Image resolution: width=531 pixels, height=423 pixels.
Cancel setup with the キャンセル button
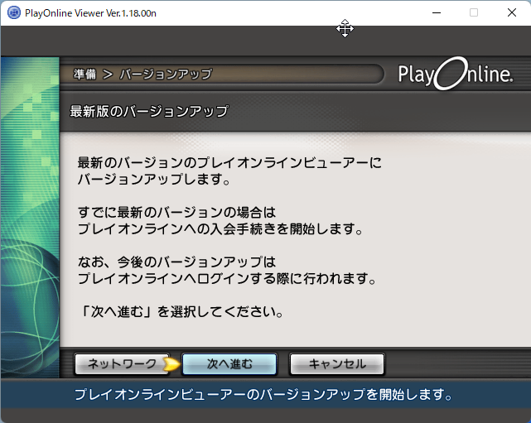click(x=337, y=364)
